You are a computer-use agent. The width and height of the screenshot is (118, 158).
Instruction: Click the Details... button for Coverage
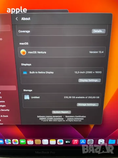point(99,31)
